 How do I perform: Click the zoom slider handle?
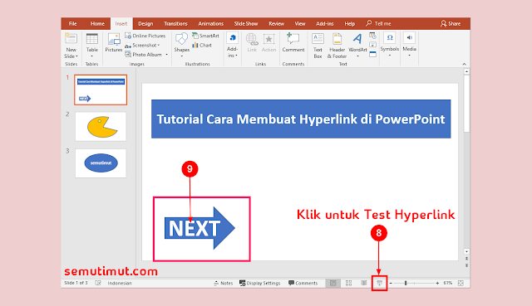[x=406, y=283]
